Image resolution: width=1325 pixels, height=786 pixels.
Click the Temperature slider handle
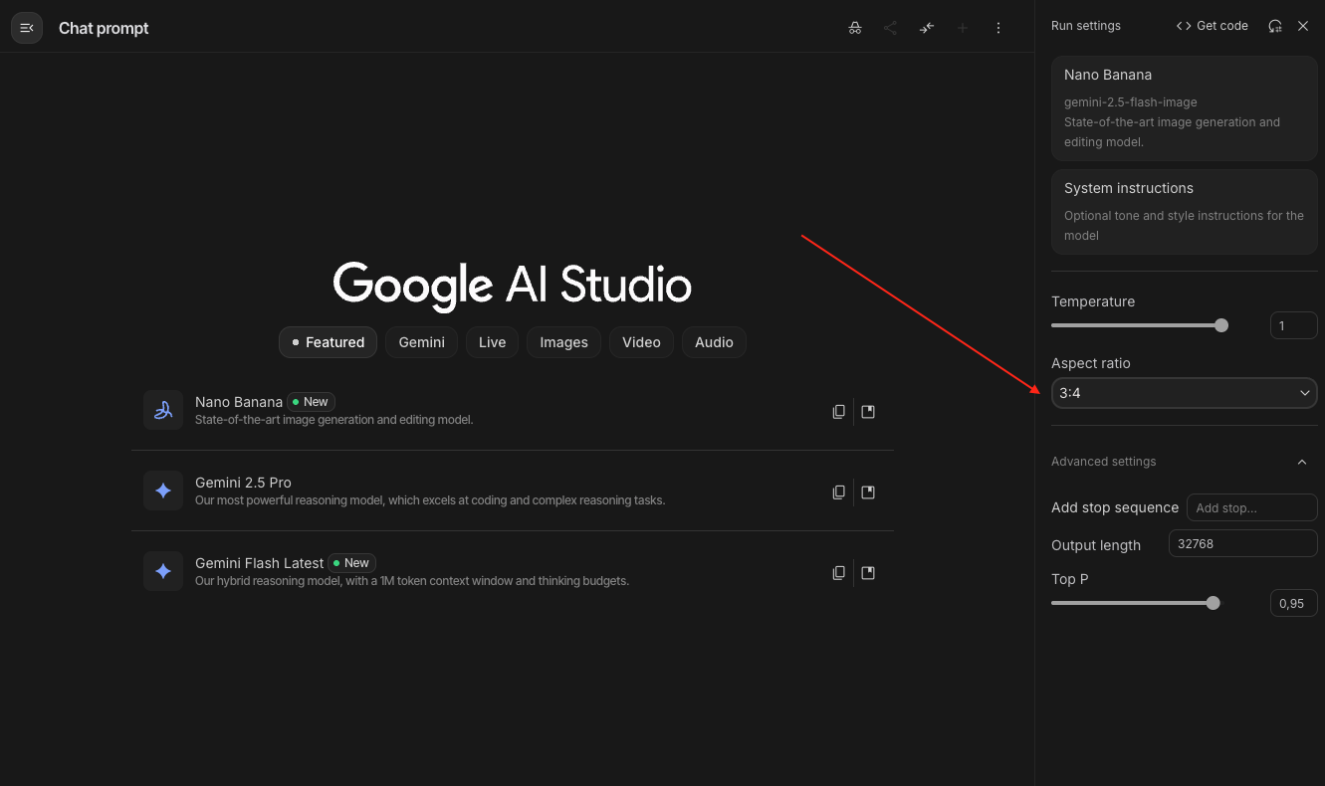coord(1221,325)
